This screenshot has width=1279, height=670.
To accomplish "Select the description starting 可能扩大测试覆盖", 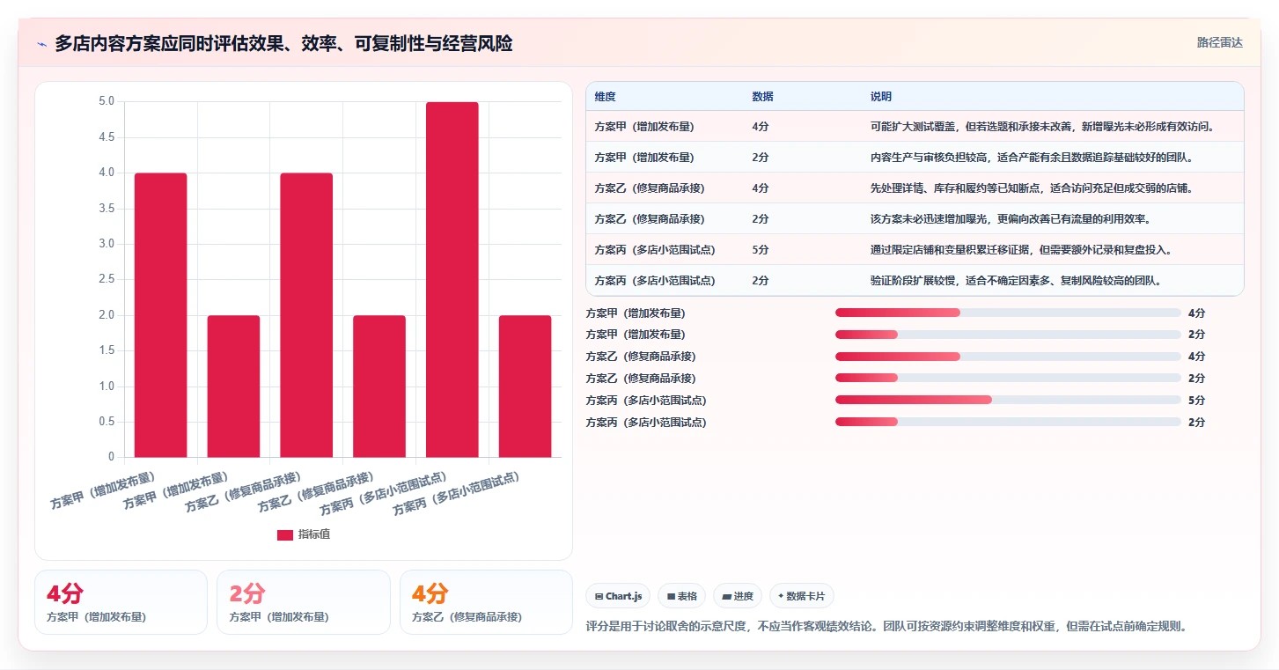I will [1043, 127].
